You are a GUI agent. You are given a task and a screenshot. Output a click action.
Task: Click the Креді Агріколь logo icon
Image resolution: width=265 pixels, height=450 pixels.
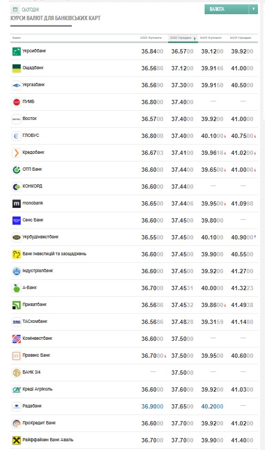point(17,389)
